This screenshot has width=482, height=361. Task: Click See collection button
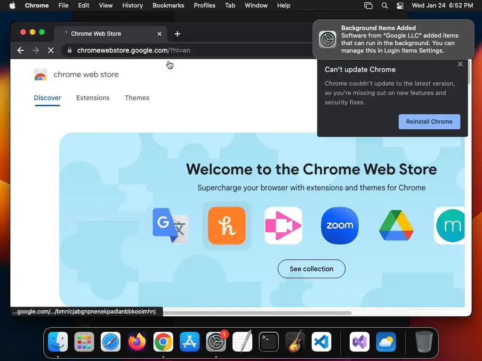click(312, 269)
